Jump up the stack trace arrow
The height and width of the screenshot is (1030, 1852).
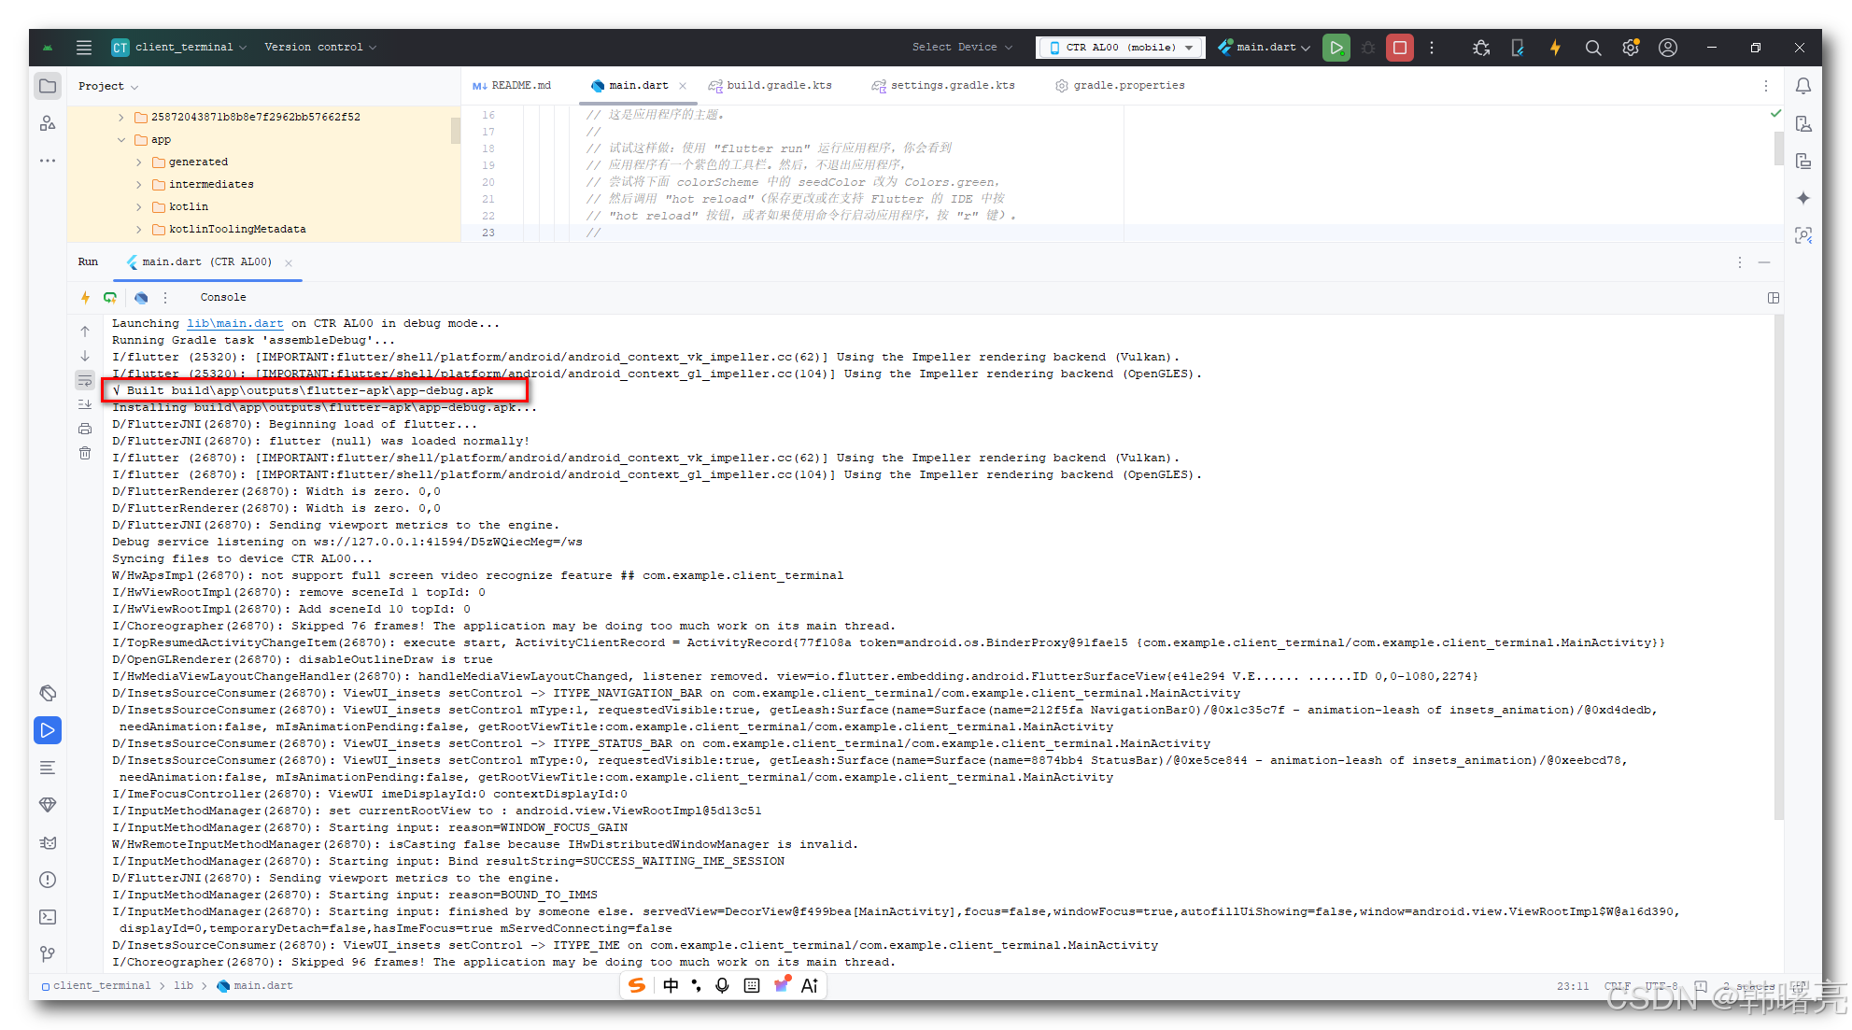[x=85, y=332]
